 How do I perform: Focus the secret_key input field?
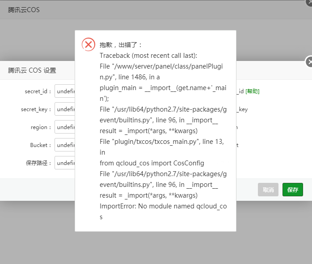(x=65, y=109)
